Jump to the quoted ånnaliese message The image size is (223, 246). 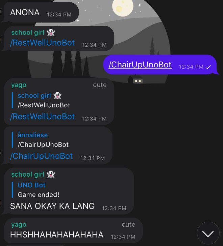coord(43,140)
